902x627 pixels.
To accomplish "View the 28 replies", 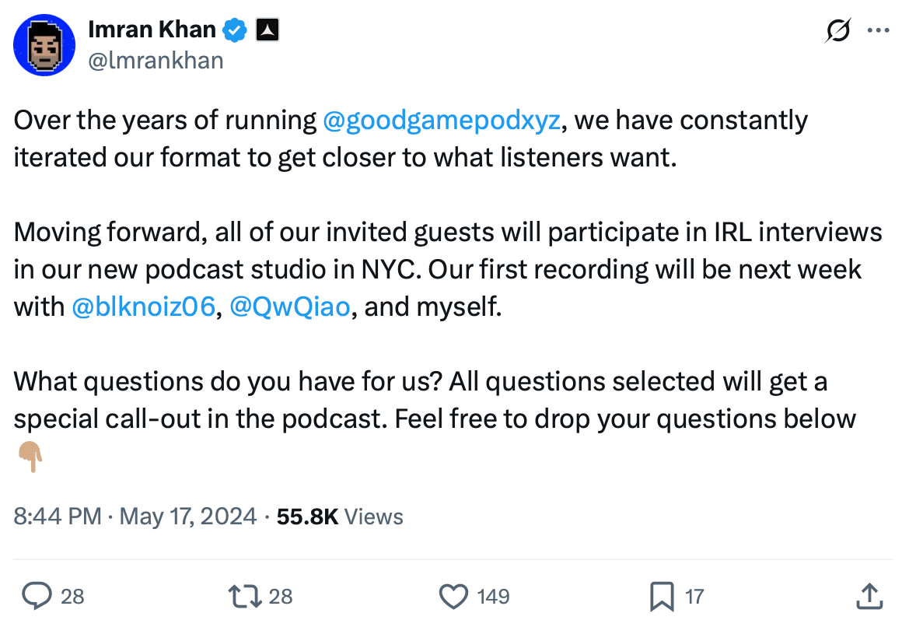I will tap(72, 597).
